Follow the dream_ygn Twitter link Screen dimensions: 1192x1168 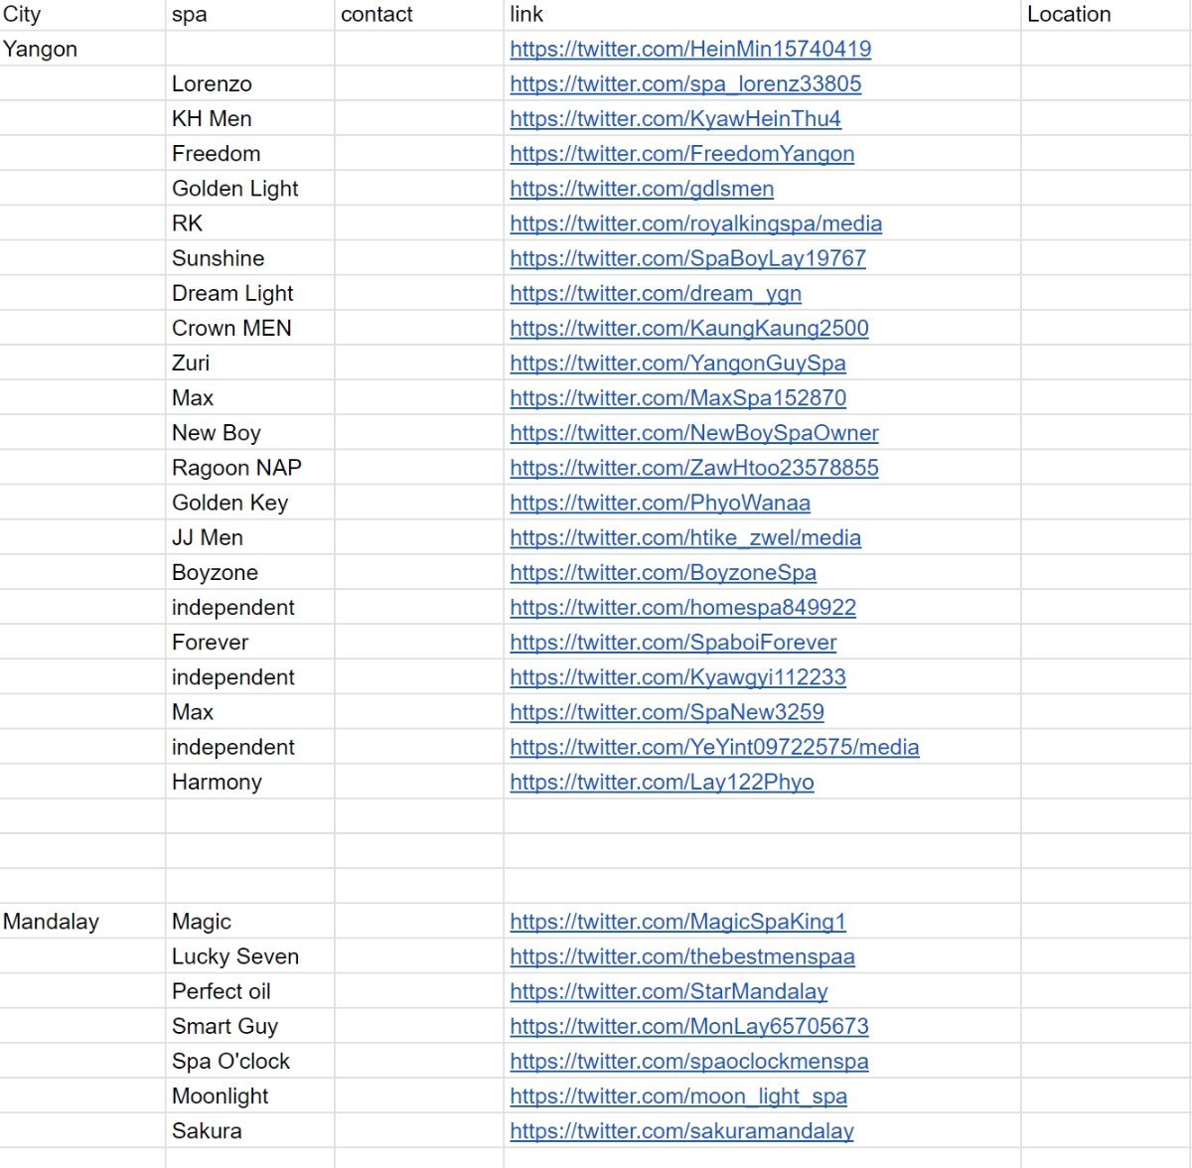(x=656, y=293)
